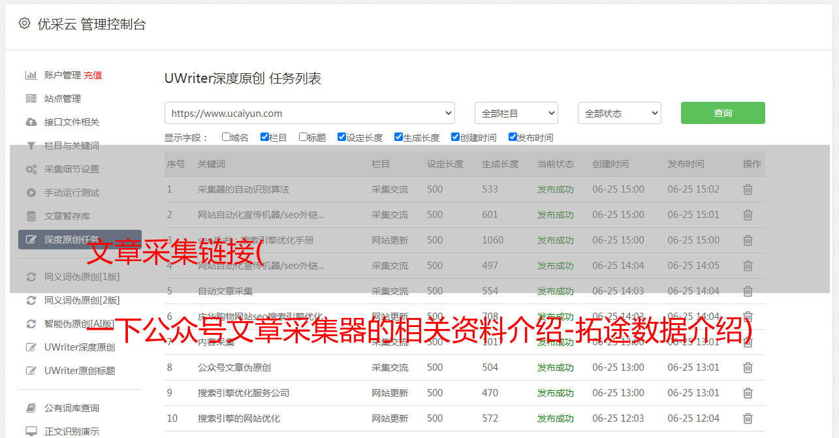Screen dimensions: 839x438
Task: Click 优采云 管理控制台 title
Action: tap(91, 24)
